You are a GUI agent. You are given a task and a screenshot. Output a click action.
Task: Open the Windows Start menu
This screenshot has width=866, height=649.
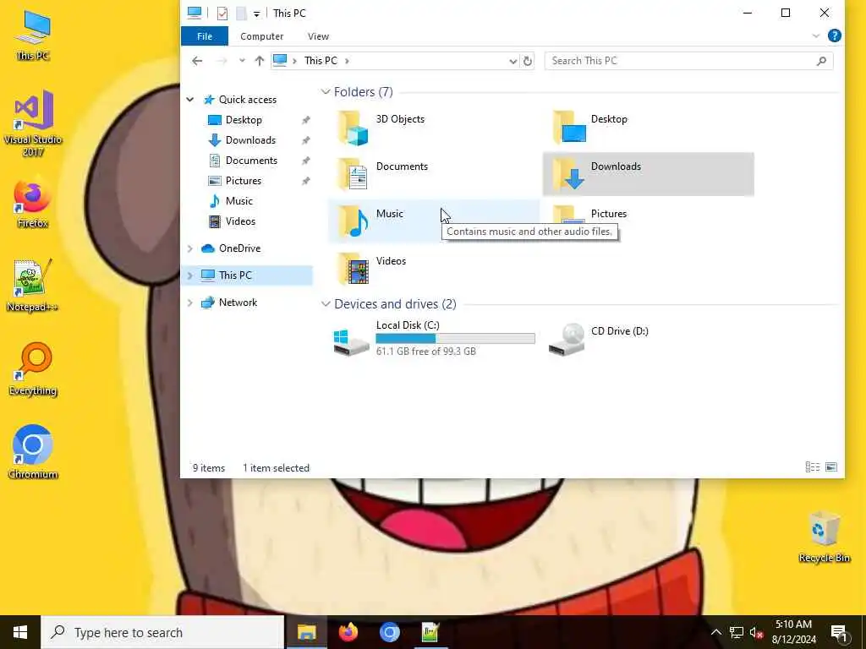click(x=20, y=632)
